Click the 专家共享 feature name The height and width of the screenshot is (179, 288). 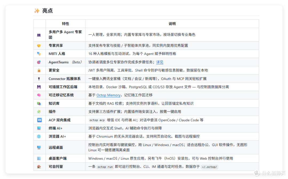(56, 46)
